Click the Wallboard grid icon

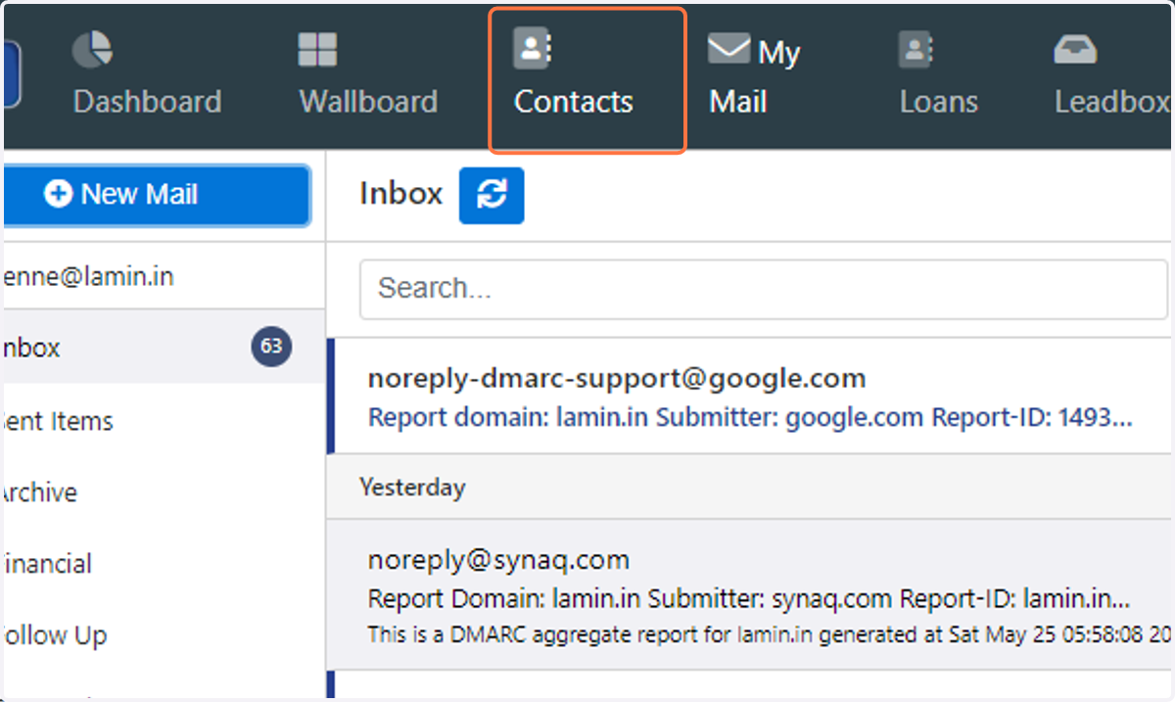317,50
